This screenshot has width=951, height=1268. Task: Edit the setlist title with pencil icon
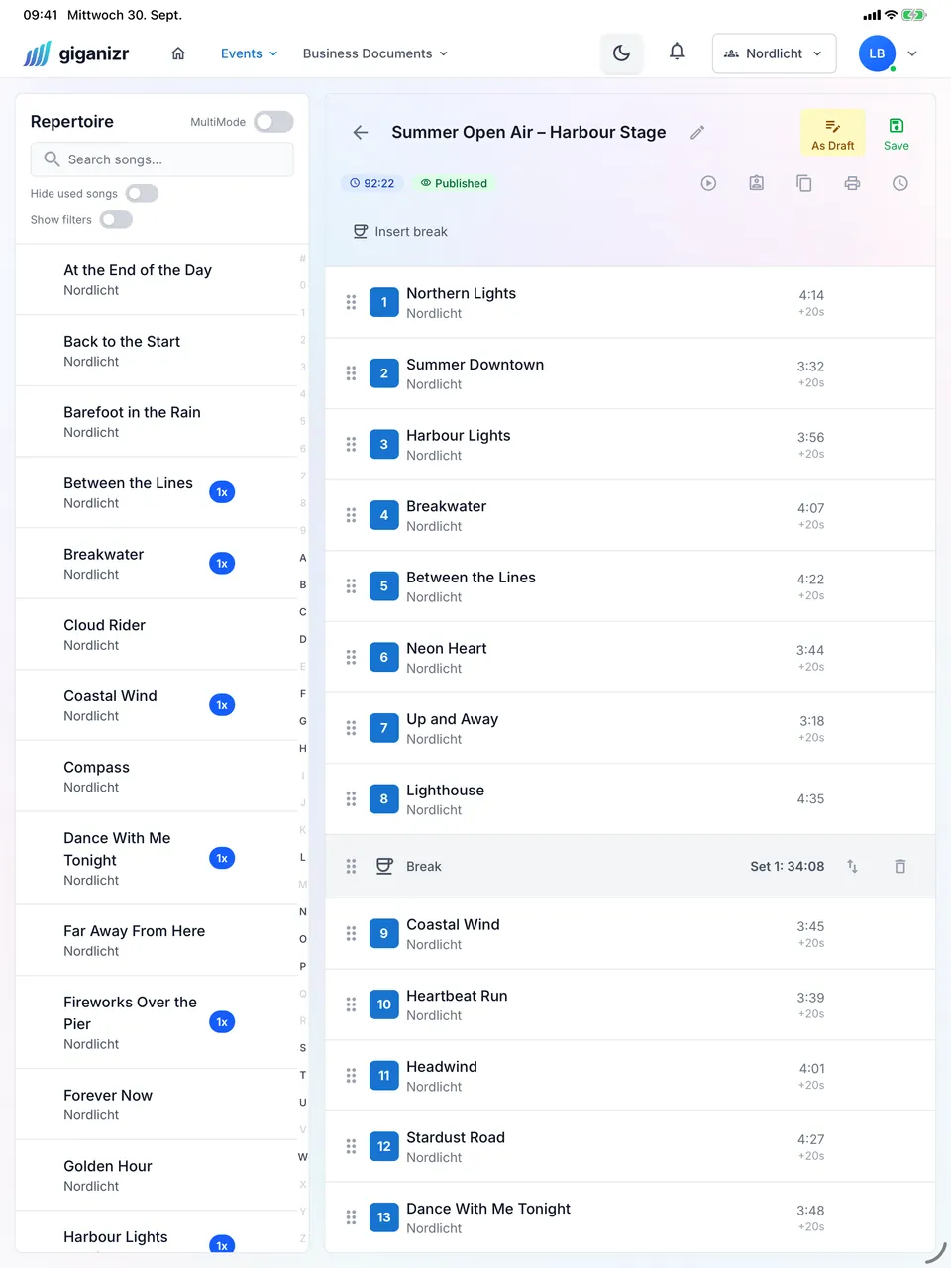point(697,132)
